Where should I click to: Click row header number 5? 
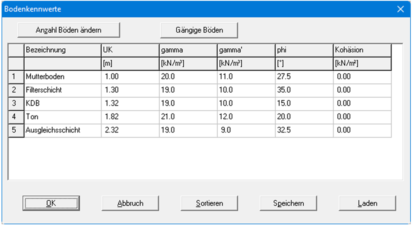pyautogui.click(x=14, y=130)
